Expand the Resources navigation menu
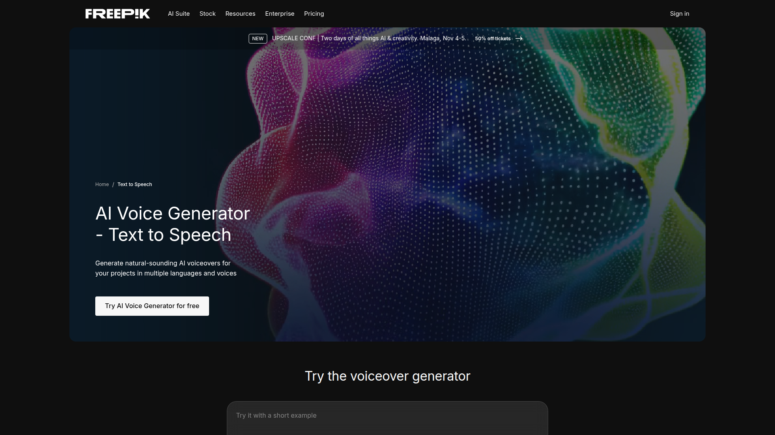The height and width of the screenshot is (435, 775). tap(240, 14)
